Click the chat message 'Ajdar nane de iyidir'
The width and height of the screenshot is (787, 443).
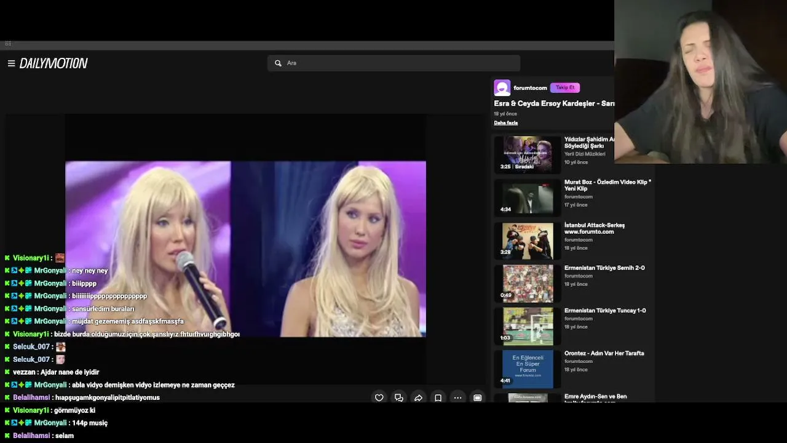pyautogui.click(x=69, y=372)
